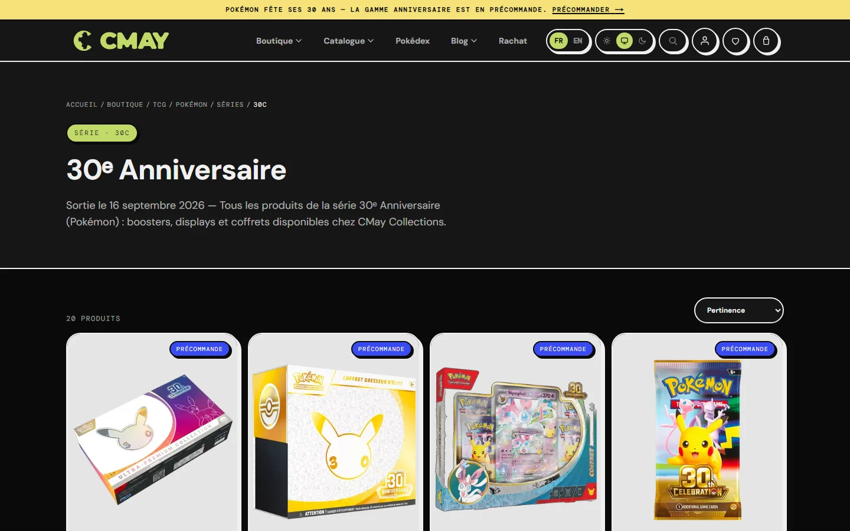
Task: Click the '30C' current breadcrumb item
Action: 260,104
